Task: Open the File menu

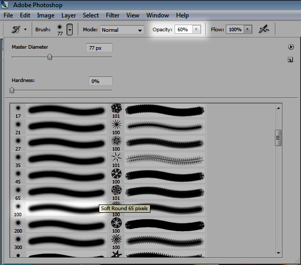Action: click(x=8, y=15)
